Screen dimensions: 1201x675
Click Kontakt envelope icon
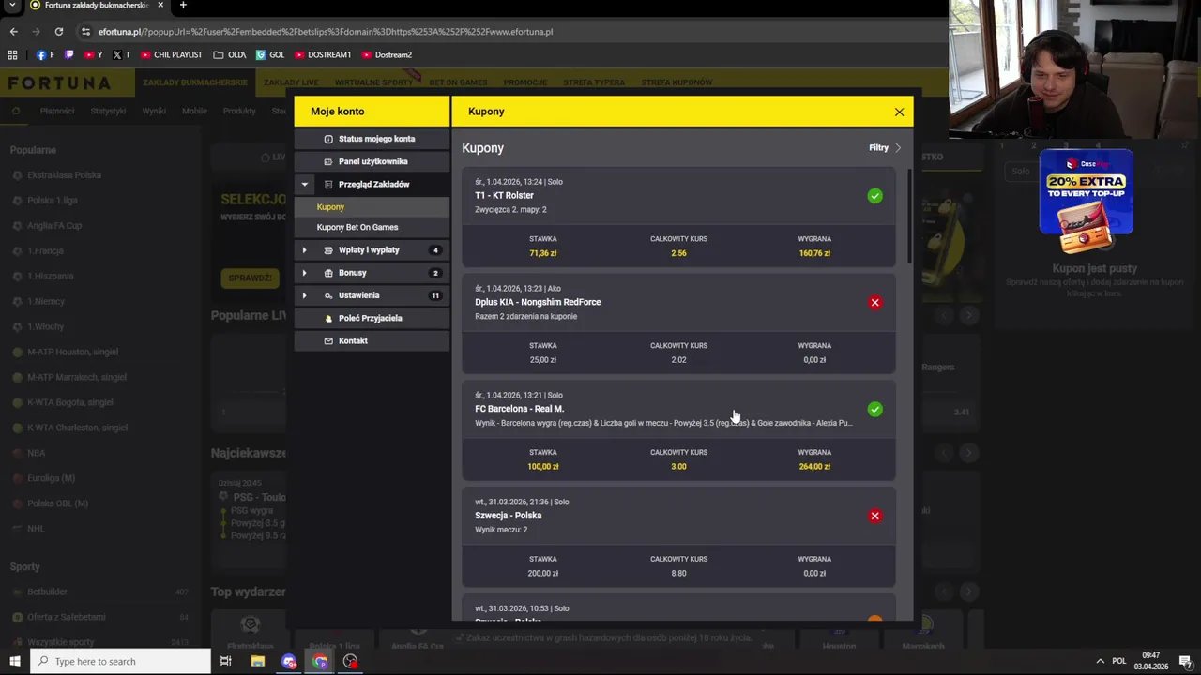point(328,340)
